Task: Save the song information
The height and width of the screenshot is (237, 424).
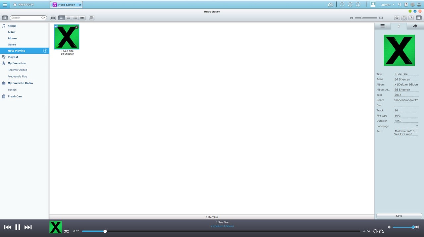Action: [399, 216]
